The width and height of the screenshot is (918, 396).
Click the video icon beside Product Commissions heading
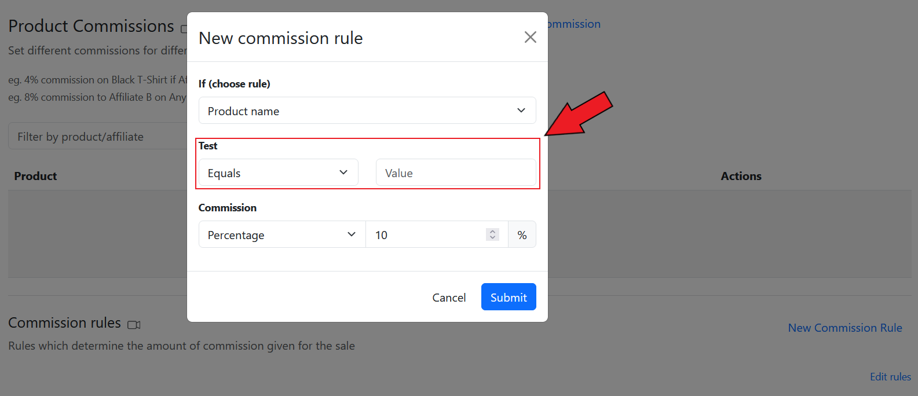tap(184, 28)
